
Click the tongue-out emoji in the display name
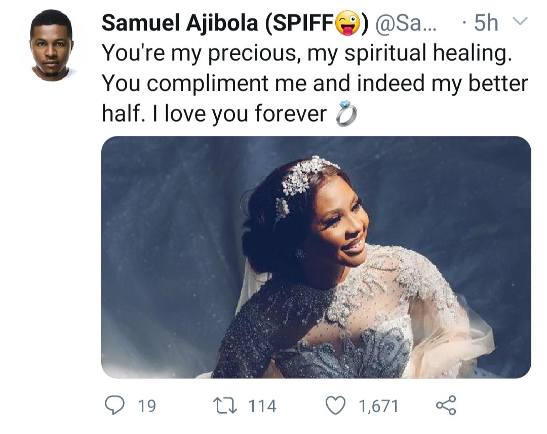coord(349,23)
